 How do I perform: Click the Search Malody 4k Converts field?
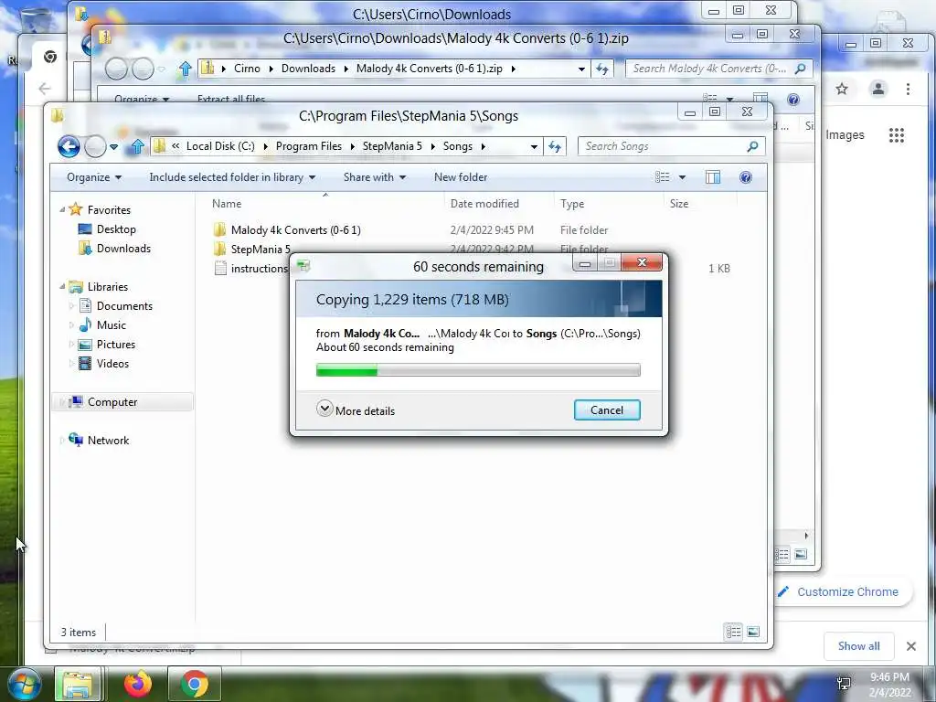point(709,69)
